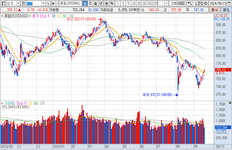Click the HC:-18.15 text
This screenshot has width=232, height=150.
tap(222, 19)
